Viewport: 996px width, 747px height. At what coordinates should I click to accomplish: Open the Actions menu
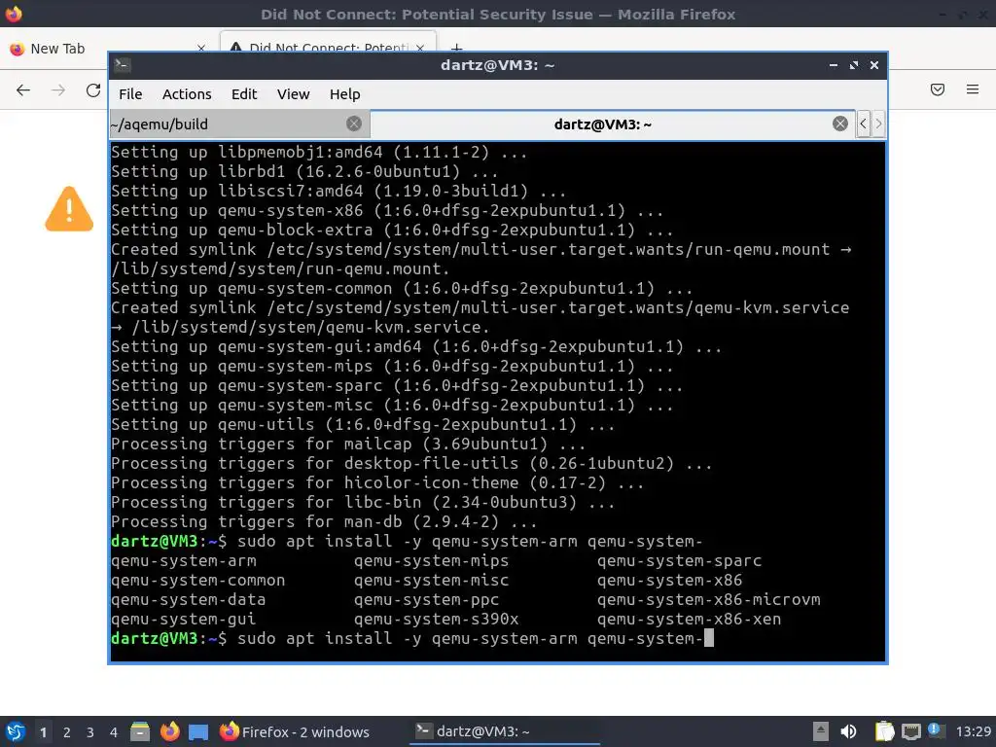[x=187, y=94]
